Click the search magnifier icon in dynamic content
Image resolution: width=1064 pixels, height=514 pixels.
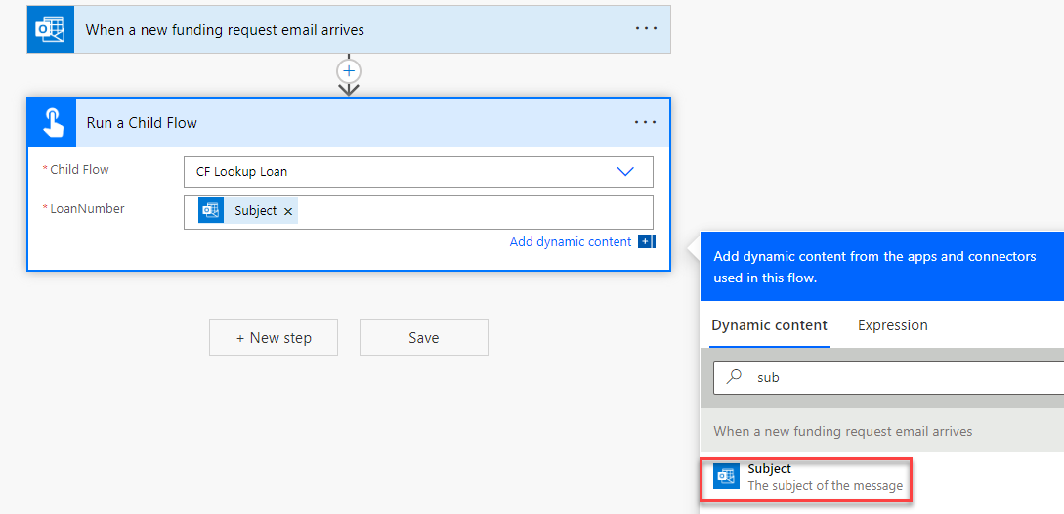pos(737,377)
